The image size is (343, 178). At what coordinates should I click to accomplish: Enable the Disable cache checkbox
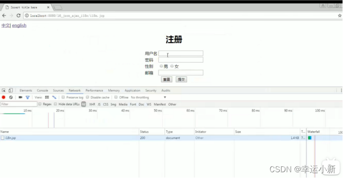[x=88, y=97]
